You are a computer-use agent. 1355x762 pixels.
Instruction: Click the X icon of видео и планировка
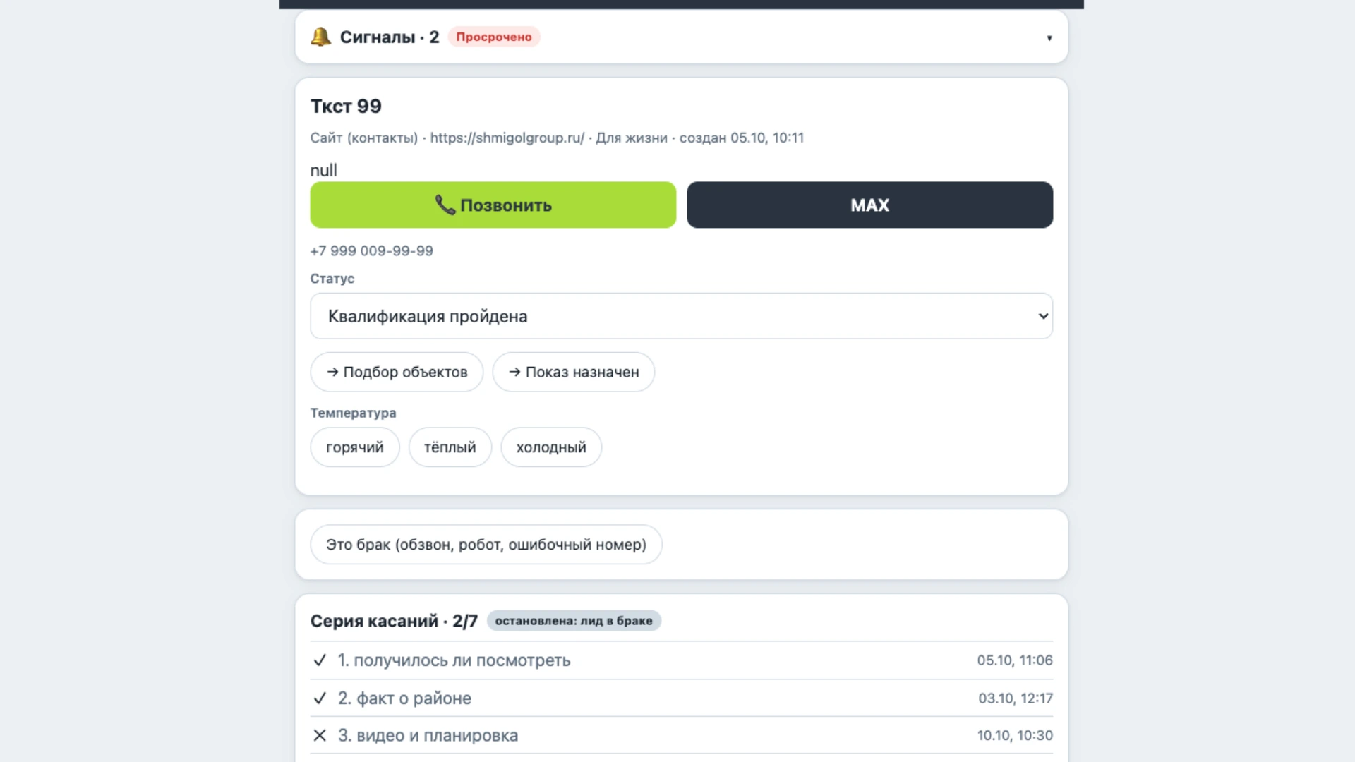click(320, 735)
